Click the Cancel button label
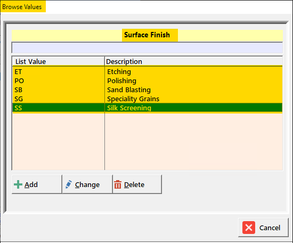 (x=270, y=228)
